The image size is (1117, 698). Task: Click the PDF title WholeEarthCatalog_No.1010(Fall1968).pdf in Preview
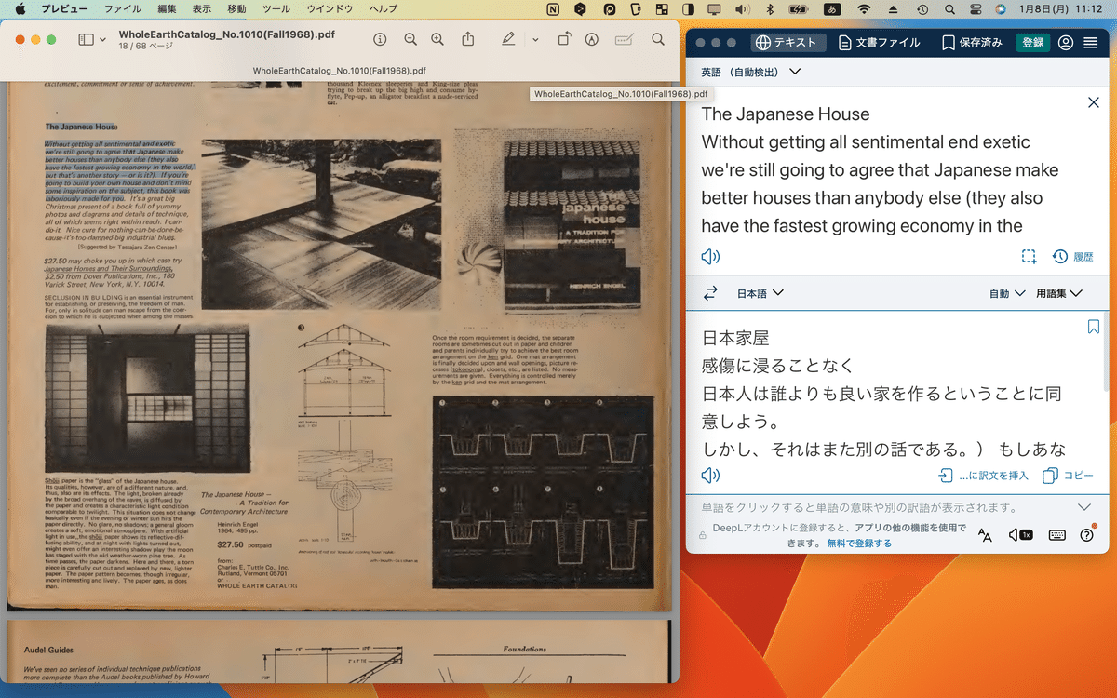(x=227, y=34)
